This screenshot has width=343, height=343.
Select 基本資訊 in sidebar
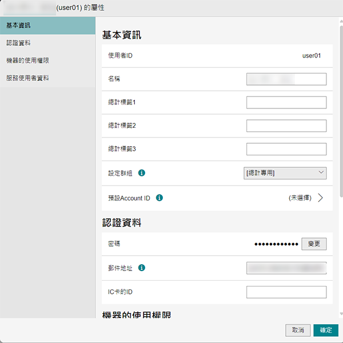pyautogui.click(x=47, y=26)
